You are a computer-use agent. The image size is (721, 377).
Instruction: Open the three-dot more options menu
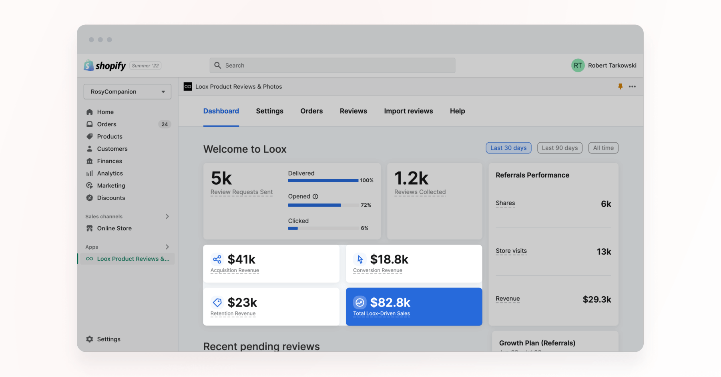[x=632, y=86]
